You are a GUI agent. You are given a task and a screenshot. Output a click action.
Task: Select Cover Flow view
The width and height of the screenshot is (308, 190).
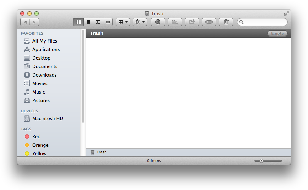tap(108, 22)
